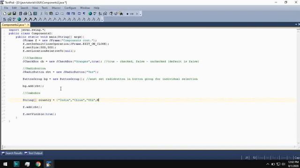Create a new document with the New icon

pos(5,14)
